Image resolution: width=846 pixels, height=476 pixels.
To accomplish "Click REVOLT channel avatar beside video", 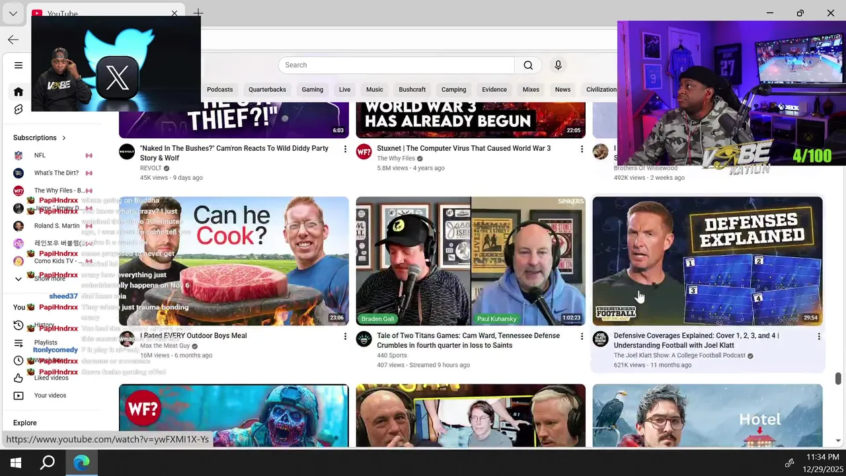I will (x=127, y=152).
